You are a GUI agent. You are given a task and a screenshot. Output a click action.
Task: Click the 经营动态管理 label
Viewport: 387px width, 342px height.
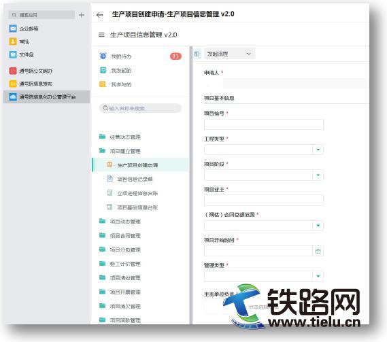[125, 137]
